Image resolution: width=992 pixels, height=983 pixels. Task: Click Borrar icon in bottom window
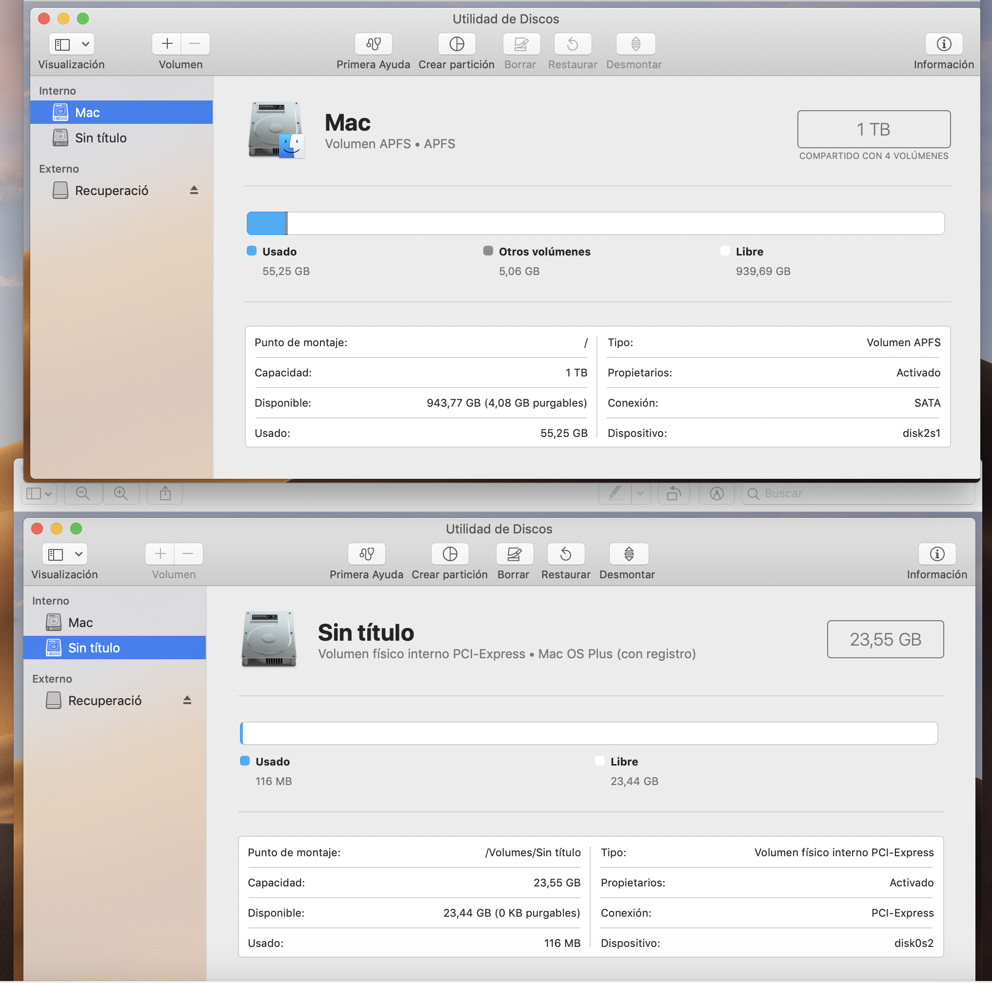pyautogui.click(x=514, y=554)
